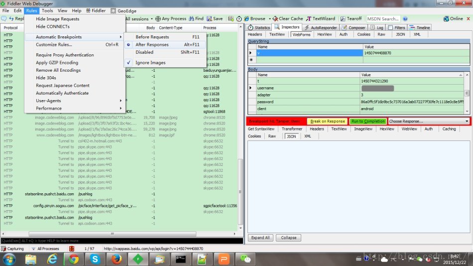This screenshot has width=473, height=266.
Task: Click the Expand All button
Action: click(x=260, y=238)
